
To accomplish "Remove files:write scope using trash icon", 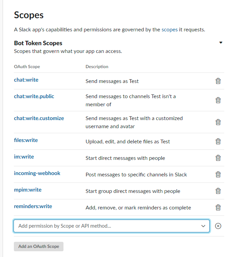I will click(x=218, y=141).
